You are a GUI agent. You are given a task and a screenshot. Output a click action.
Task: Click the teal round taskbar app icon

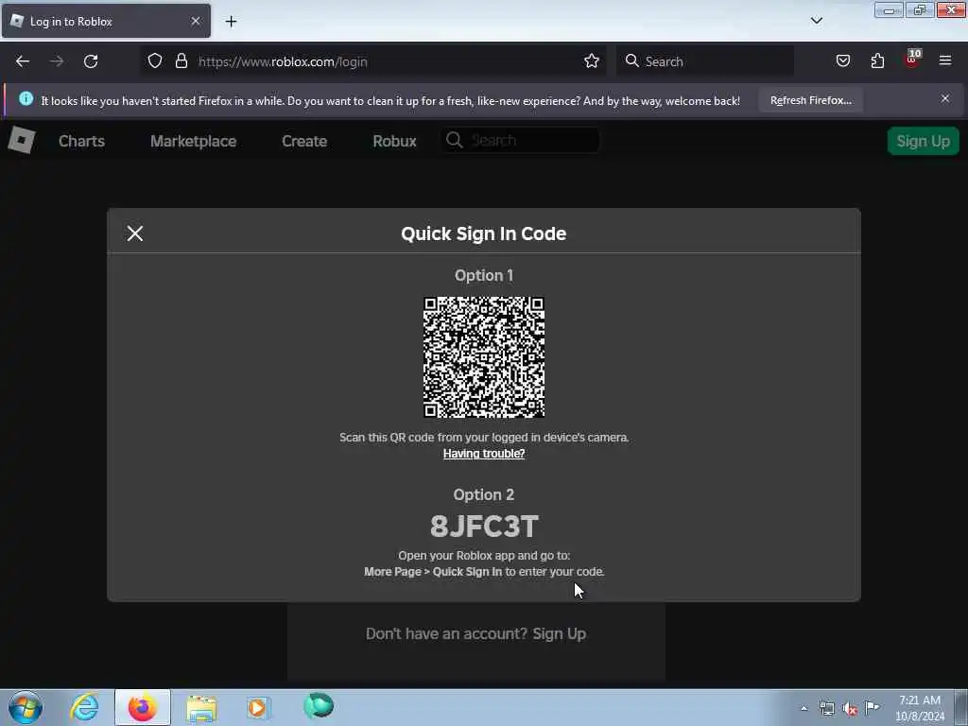coord(319,705)
